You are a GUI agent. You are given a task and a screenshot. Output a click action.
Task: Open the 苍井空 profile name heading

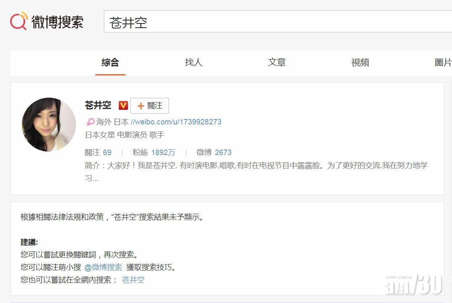coord(98,106)
